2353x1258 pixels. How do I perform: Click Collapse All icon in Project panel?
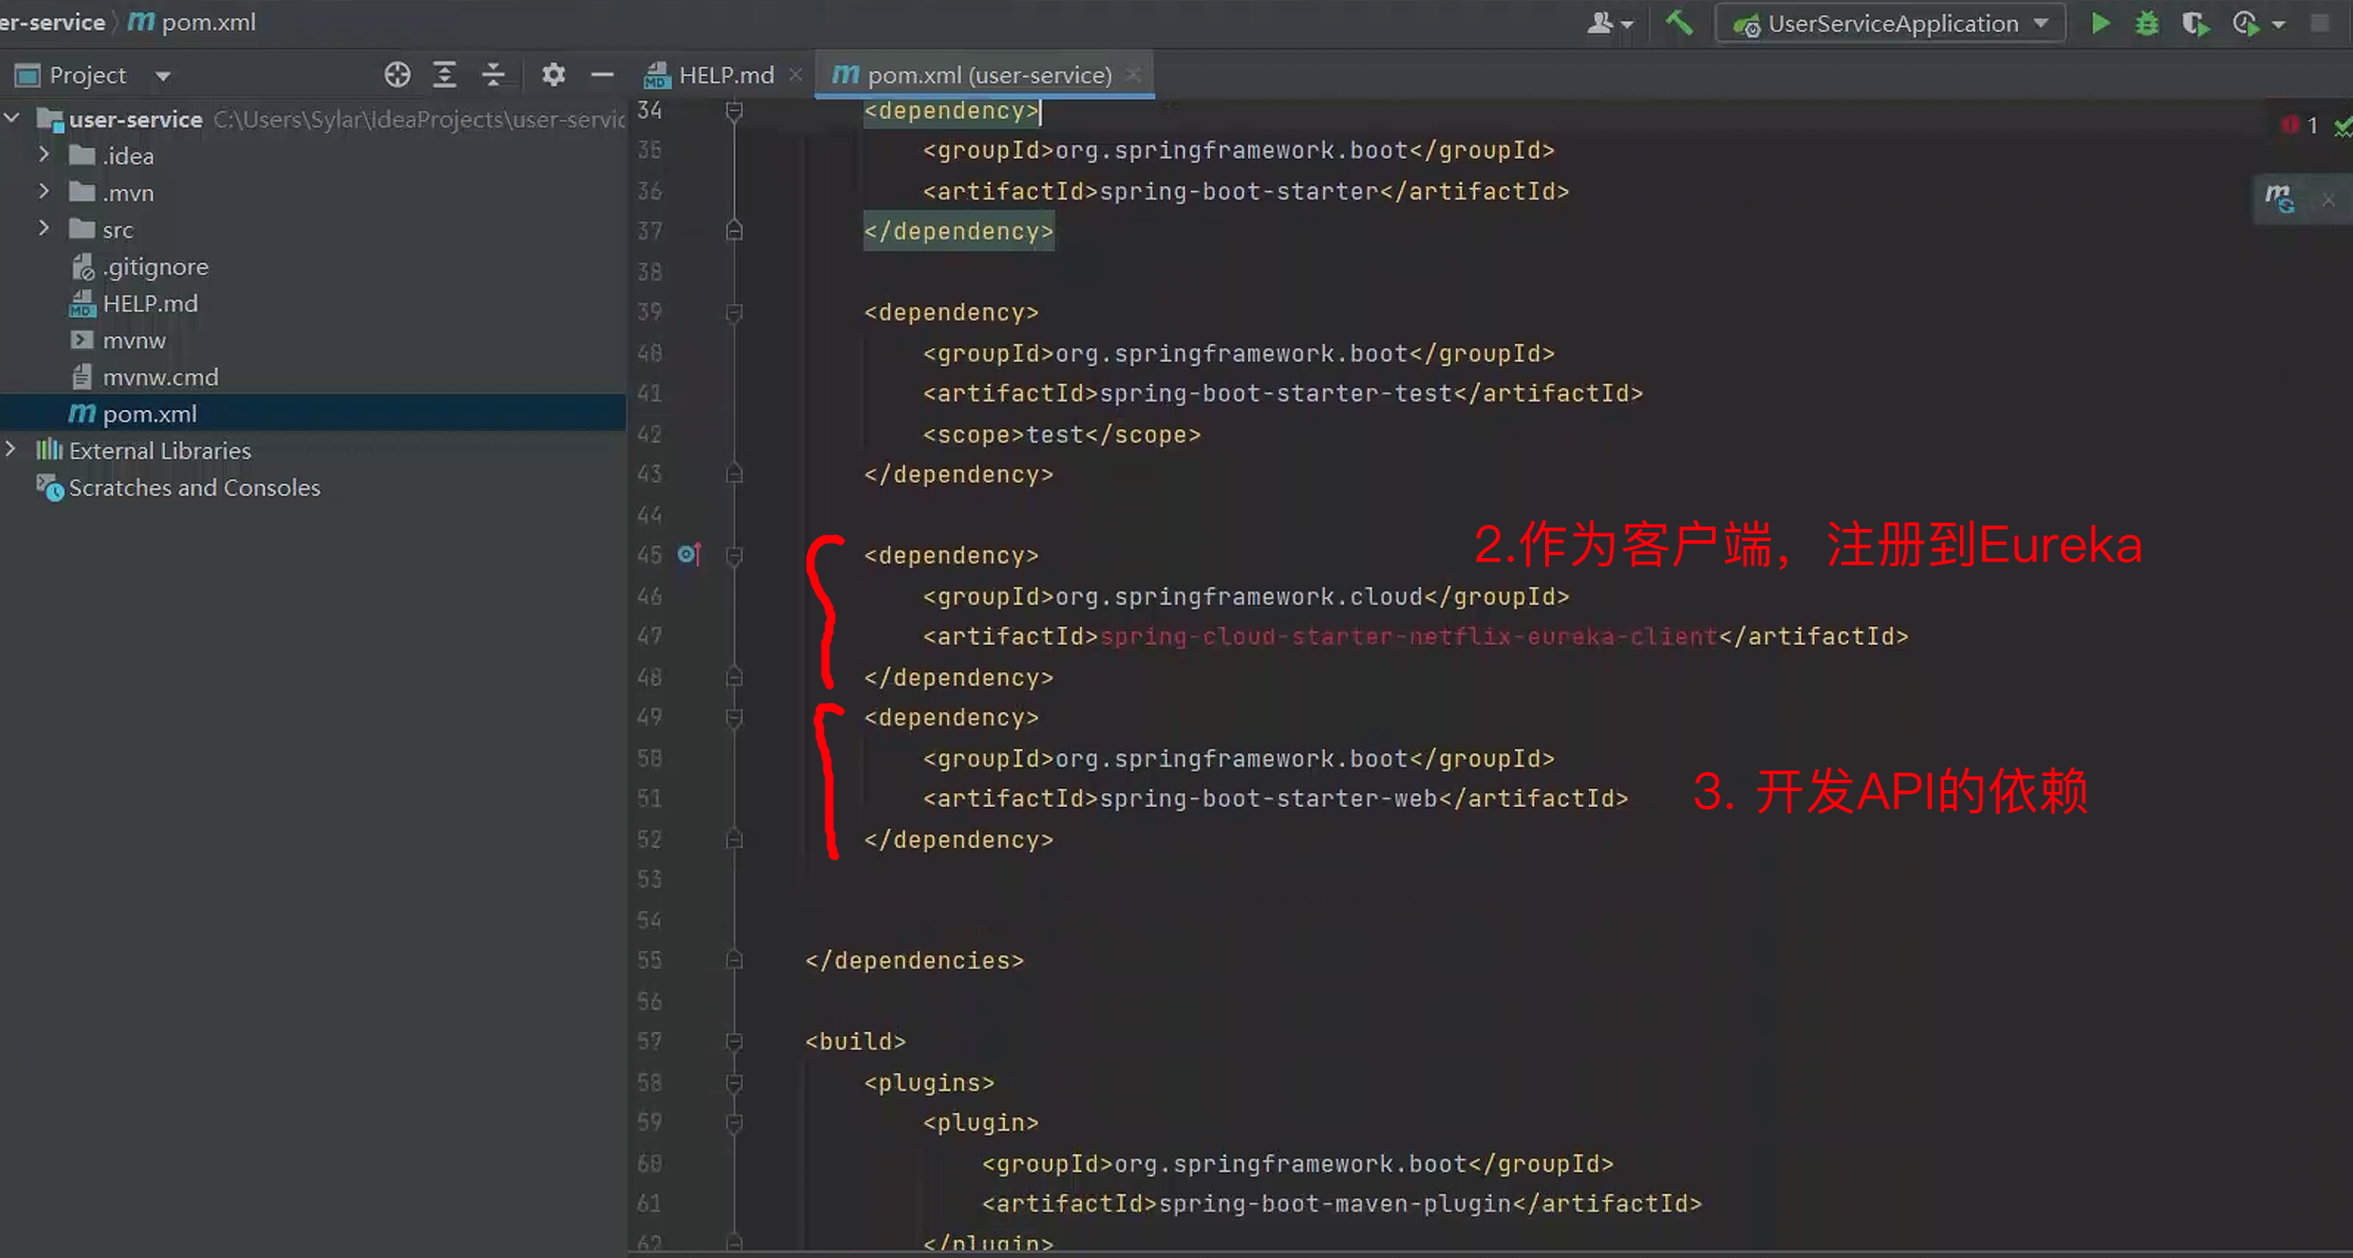(493, 75)
